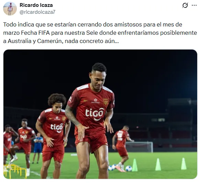Open the three-dot more options menu
The height and width of the screenshot is (183, 202).
pyautogui.click(x=194, y=6)
